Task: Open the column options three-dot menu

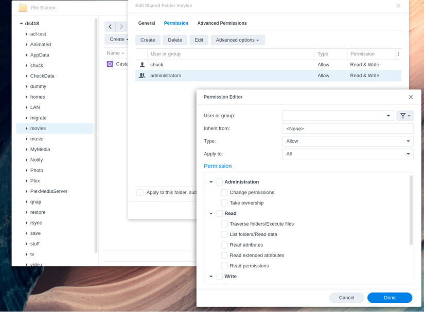Action: 398,54
